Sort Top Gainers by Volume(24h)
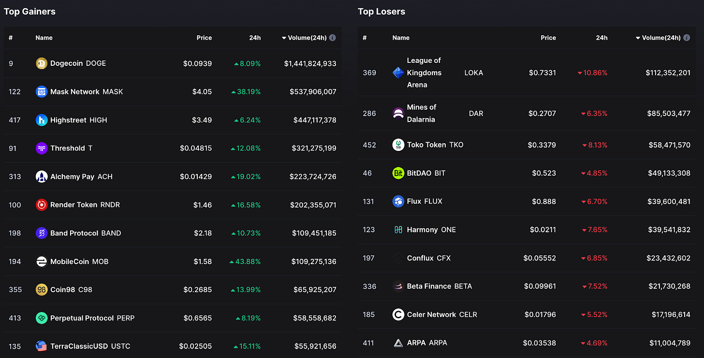The width and height of the screenshot is (704, 358). coord(304,38)
